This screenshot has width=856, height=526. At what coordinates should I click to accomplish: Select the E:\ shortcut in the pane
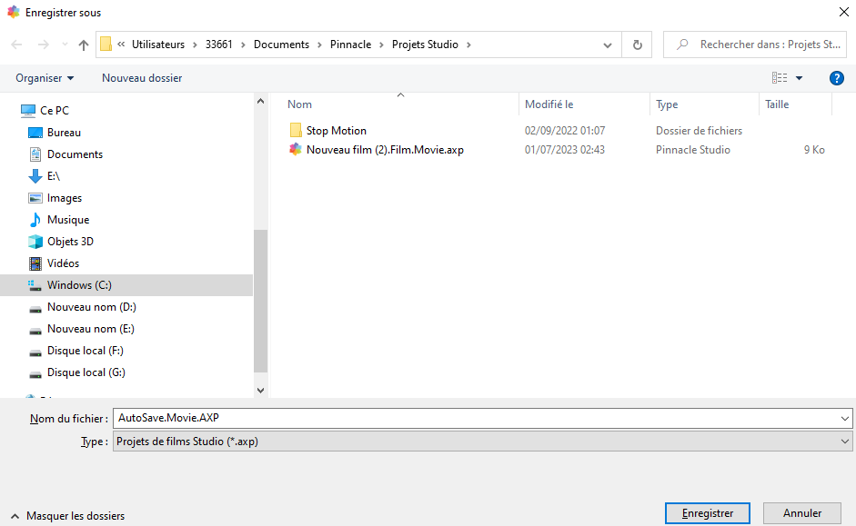click(54, 176)
